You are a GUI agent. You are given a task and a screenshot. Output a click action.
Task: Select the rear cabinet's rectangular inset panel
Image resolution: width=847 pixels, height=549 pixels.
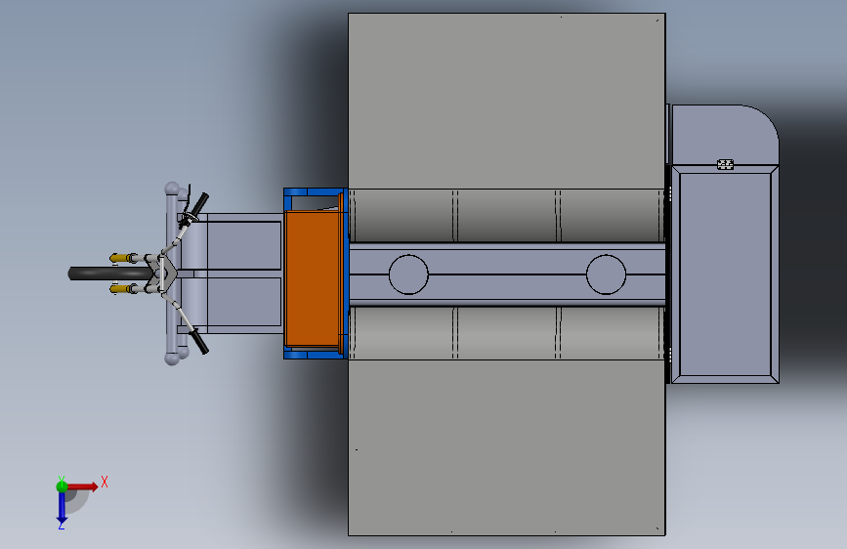pyautogui.click(x=725, y=274)
